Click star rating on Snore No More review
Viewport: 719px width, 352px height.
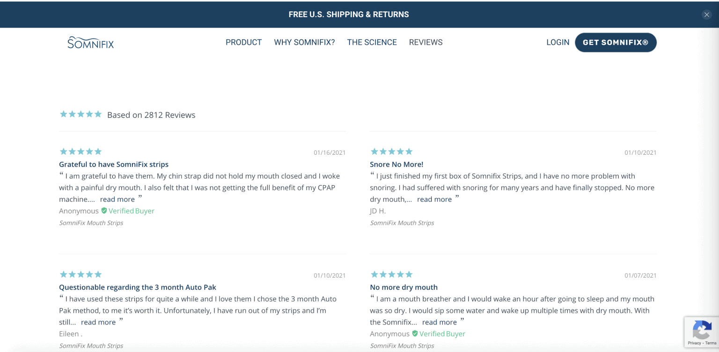(391, 151)
